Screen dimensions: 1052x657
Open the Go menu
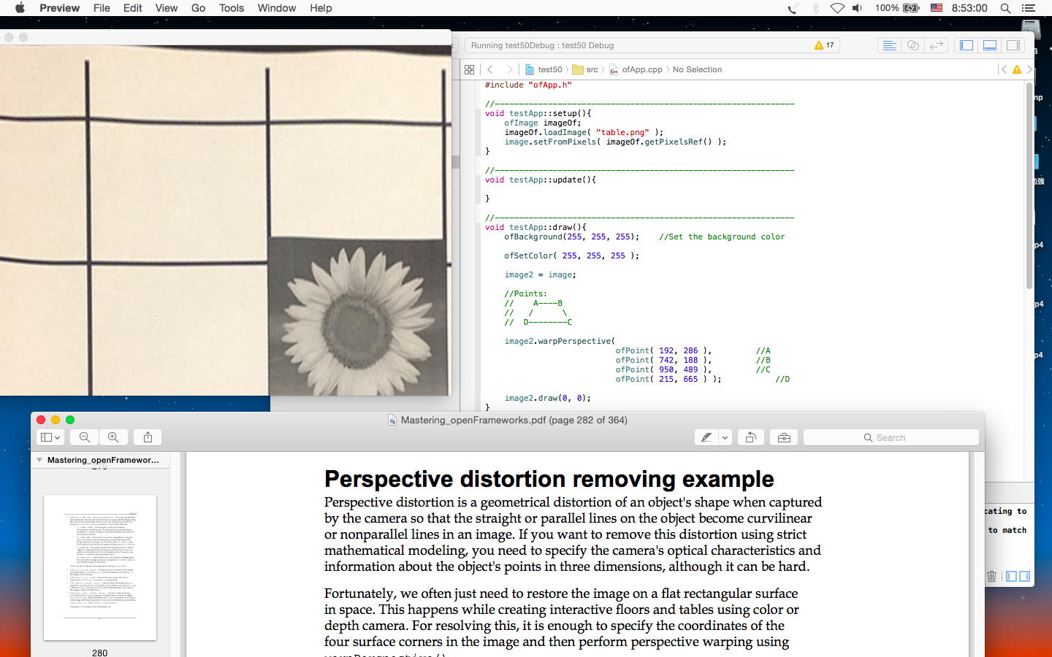(x=198, y=8)
